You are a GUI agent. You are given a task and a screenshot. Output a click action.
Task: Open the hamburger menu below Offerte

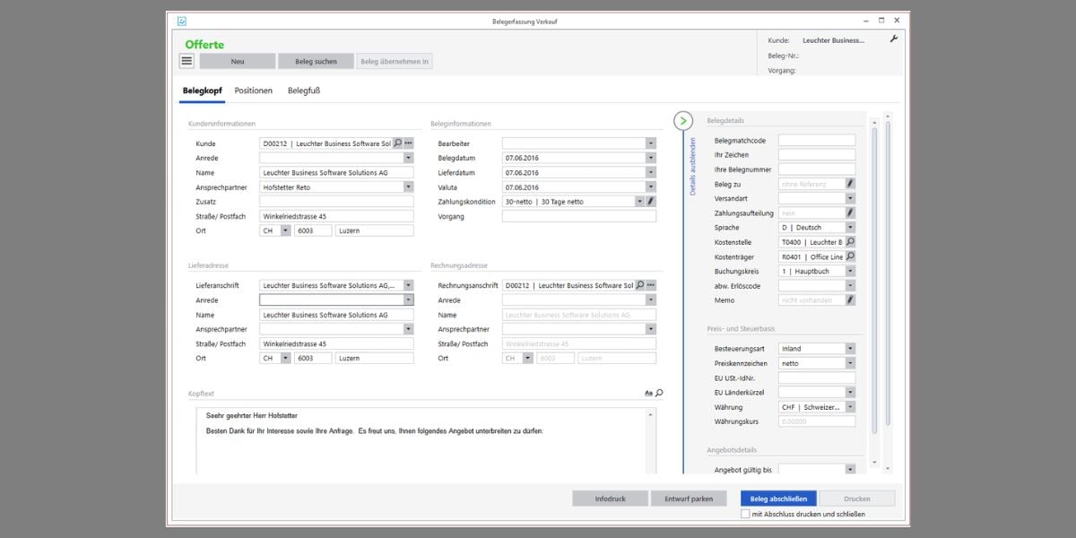(187, 61)
